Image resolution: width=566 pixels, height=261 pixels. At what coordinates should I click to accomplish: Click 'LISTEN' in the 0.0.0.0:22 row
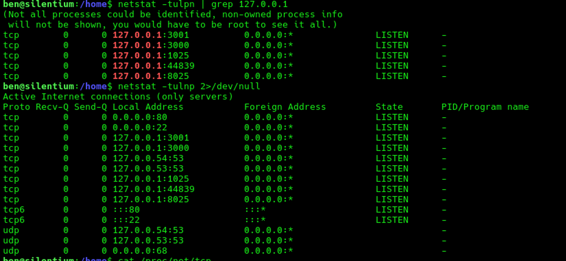[392, 127]
